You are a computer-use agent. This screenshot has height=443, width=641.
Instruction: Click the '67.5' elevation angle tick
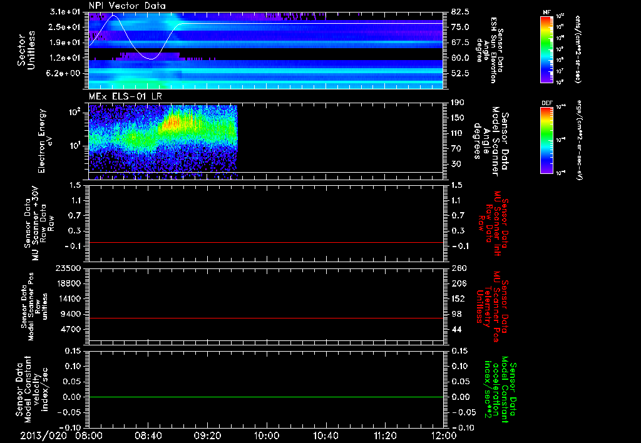[460, 43]
